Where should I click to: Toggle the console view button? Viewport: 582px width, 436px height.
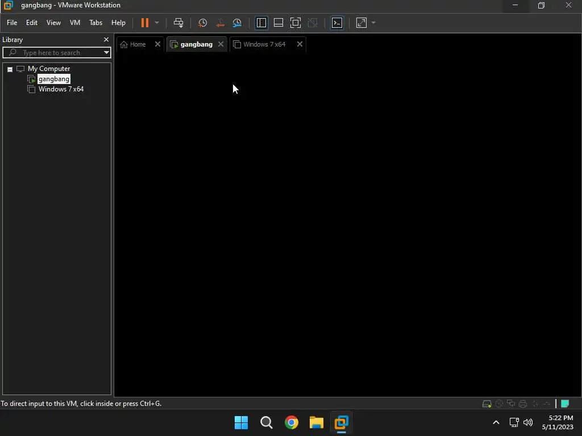[x=337, y=23]
